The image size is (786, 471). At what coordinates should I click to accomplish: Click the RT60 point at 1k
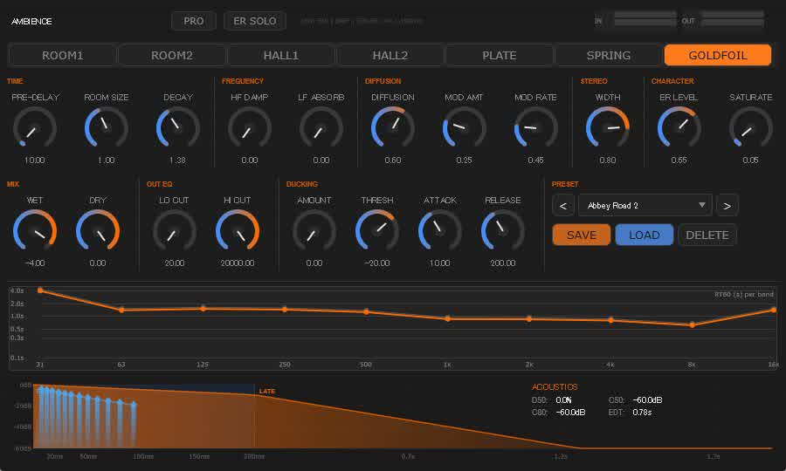[x=448, y=318]
